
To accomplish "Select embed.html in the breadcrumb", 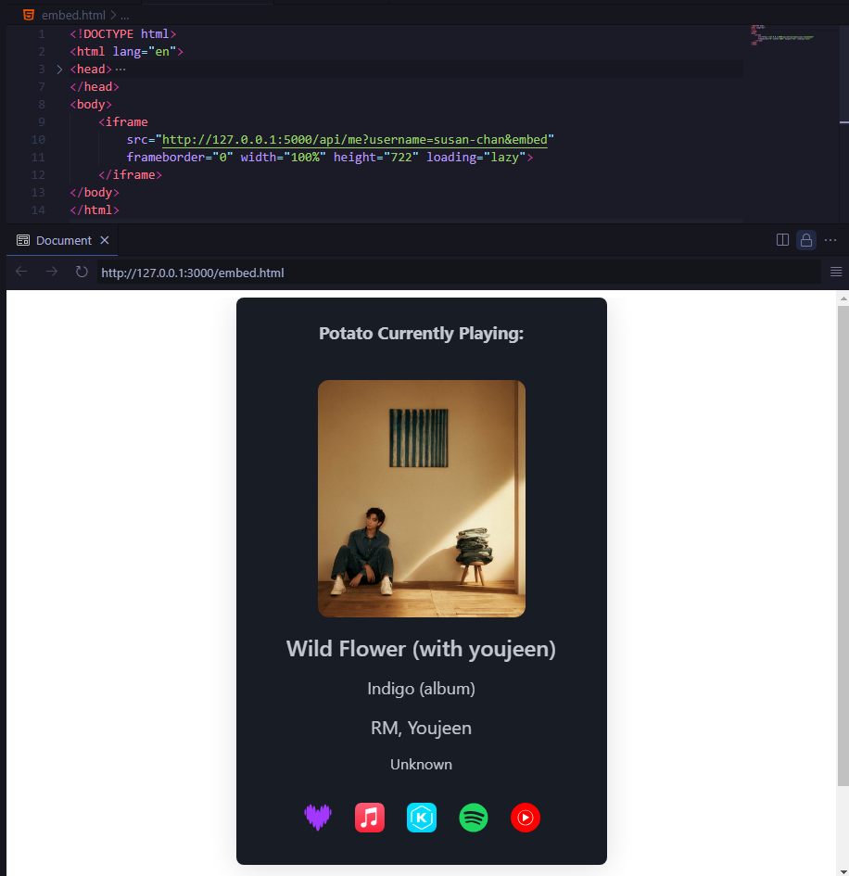I will point(73,15).
